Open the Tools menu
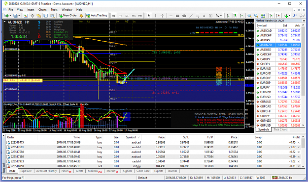 (x=54, y=10)
